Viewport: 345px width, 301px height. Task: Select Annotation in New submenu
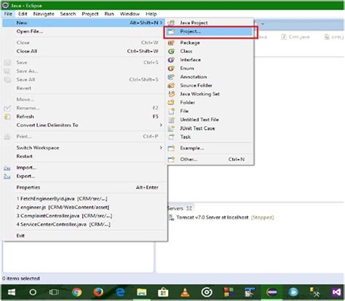(210, 77)
